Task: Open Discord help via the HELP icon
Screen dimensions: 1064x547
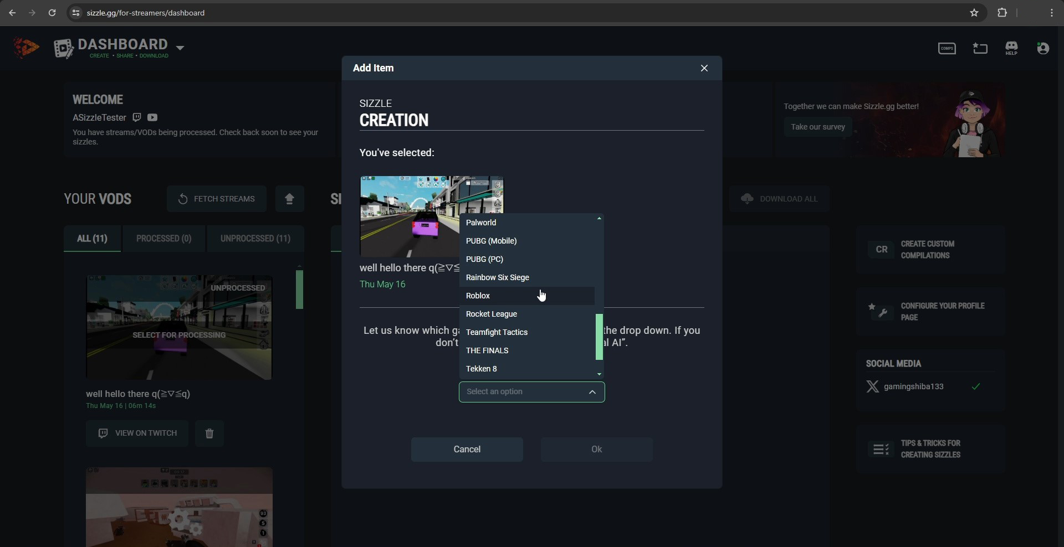Action: 1011,48
